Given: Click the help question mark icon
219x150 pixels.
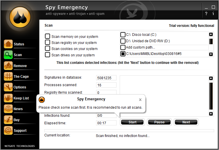Looking at the screenshot, I should click(x=206, y=14).
